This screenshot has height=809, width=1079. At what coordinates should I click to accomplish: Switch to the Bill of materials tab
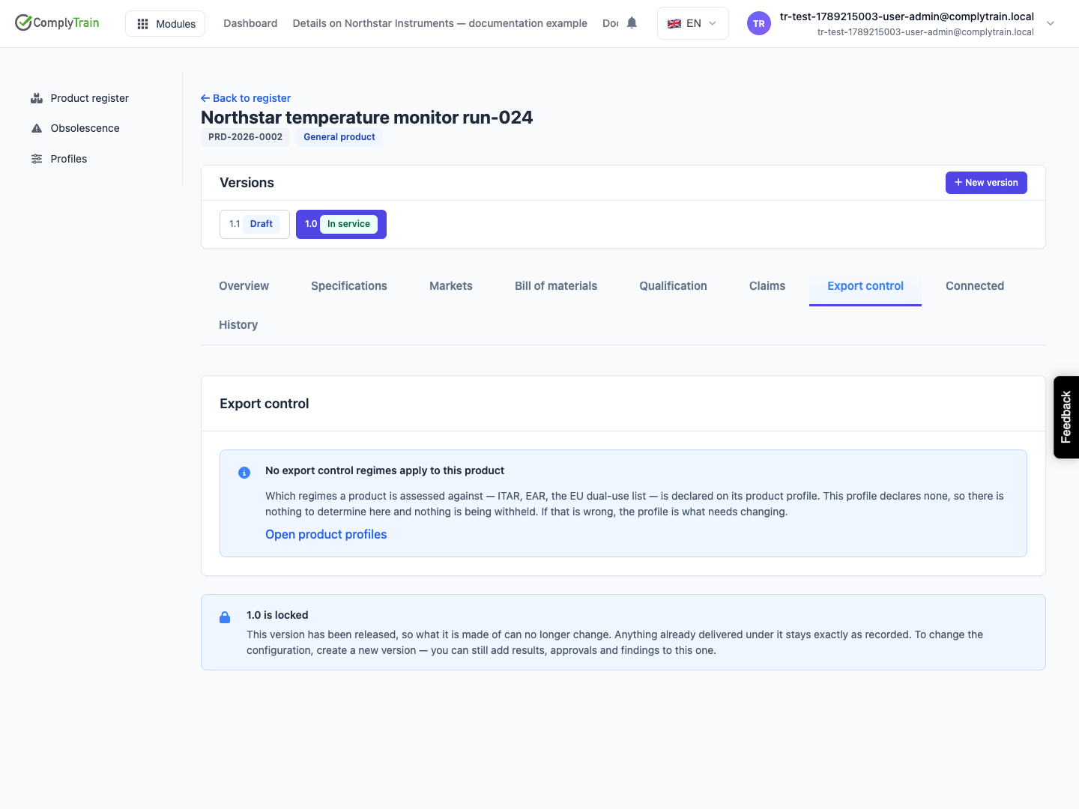[556, 286]
